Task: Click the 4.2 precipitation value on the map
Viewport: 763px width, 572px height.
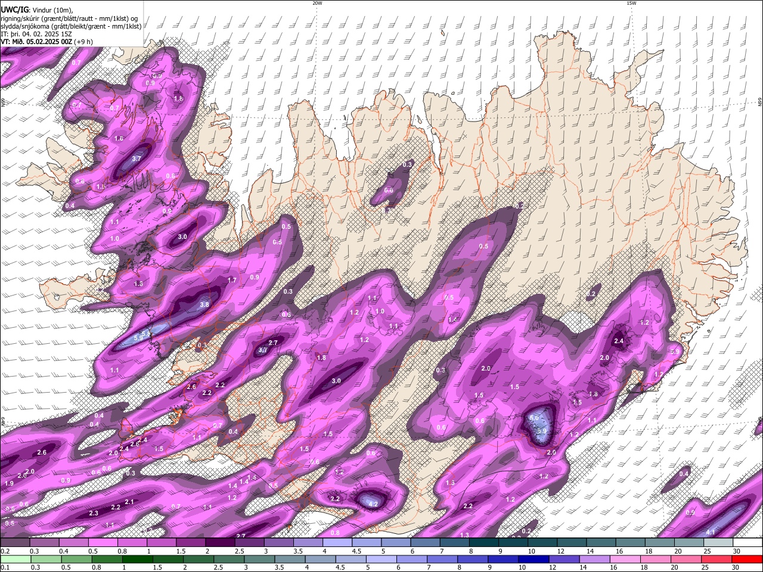Action: (x=374, y=504)
